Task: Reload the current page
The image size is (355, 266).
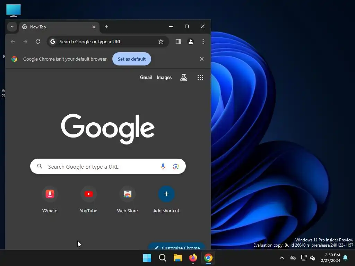Action: coord(38,42)
